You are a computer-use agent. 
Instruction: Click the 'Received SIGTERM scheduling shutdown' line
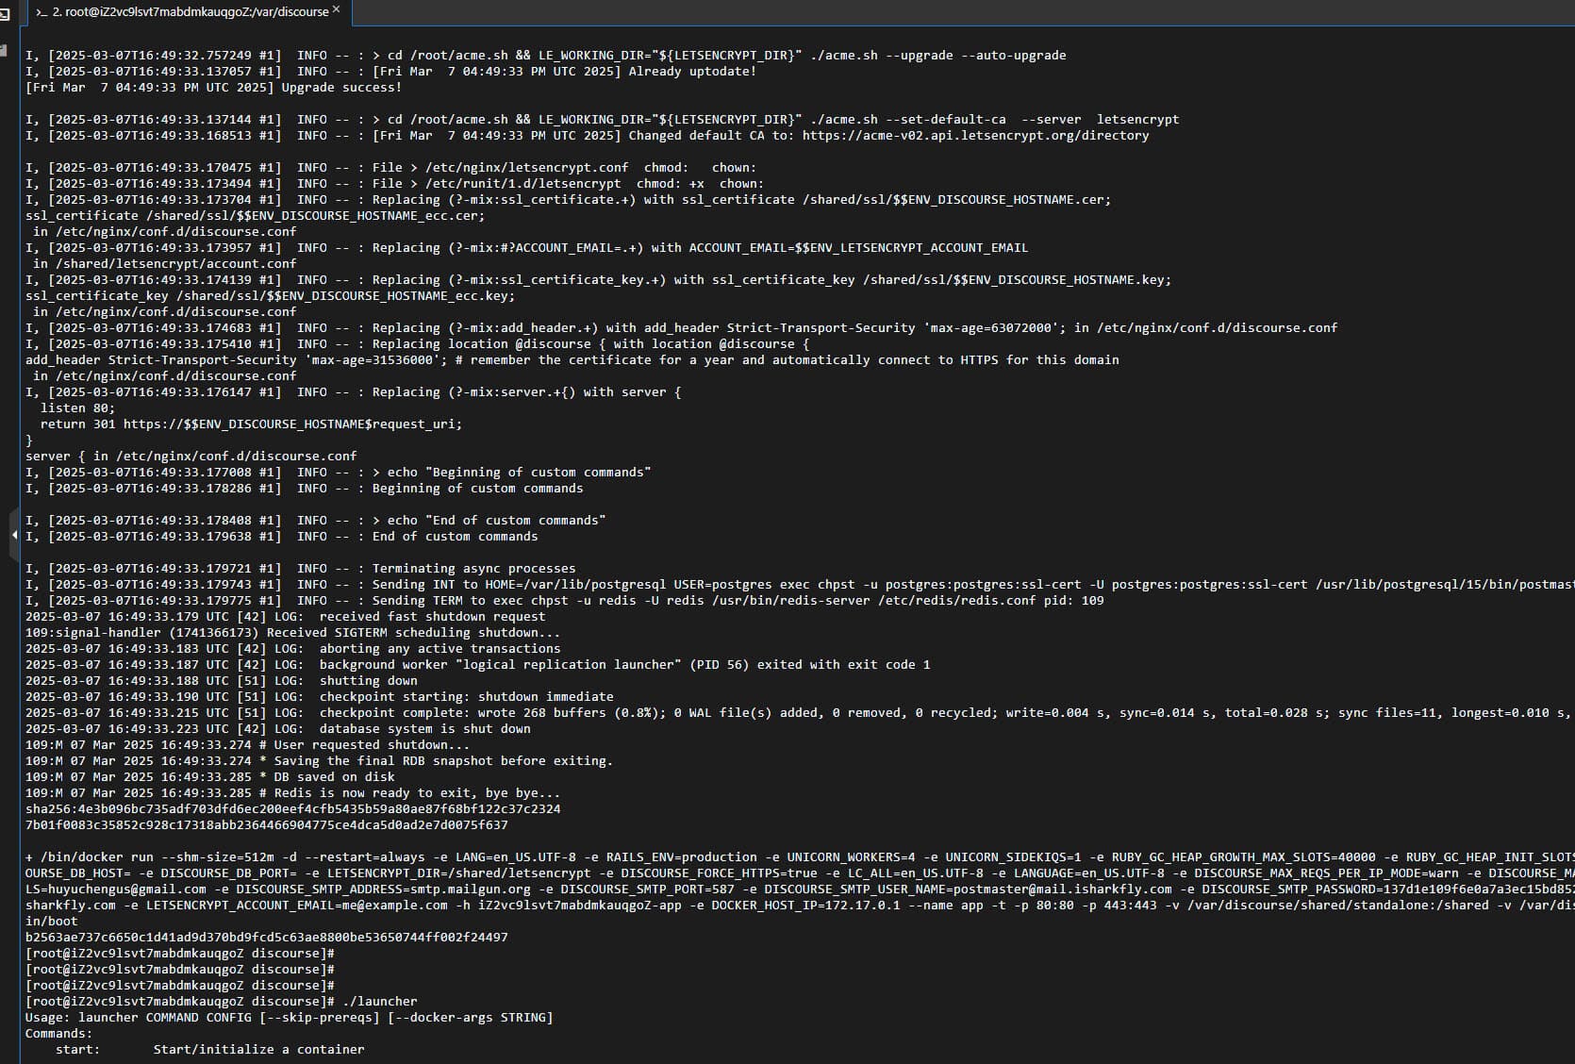click(292, 633)
